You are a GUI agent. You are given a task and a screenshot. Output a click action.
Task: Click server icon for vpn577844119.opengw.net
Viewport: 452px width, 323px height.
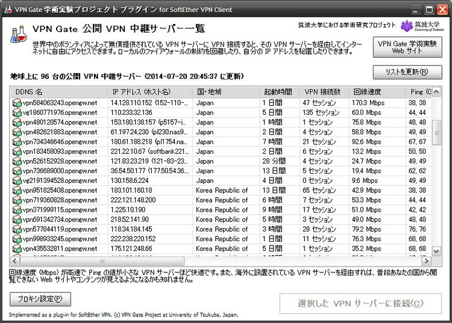tap(17, 229)
